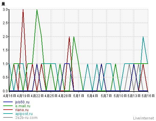Open the e.mail.ru legend link
156x121 pixels.
(x=23, y=106)
